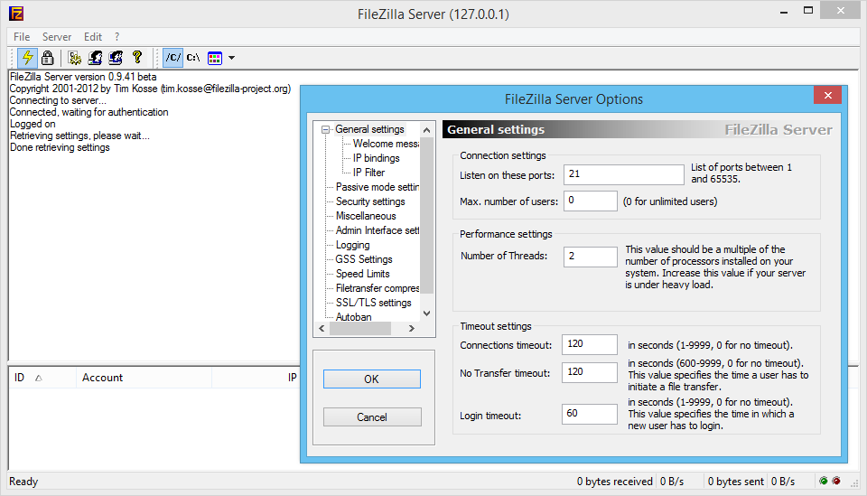
Task: Open SSL/TLS settings page
Action: tap(373, 303)
